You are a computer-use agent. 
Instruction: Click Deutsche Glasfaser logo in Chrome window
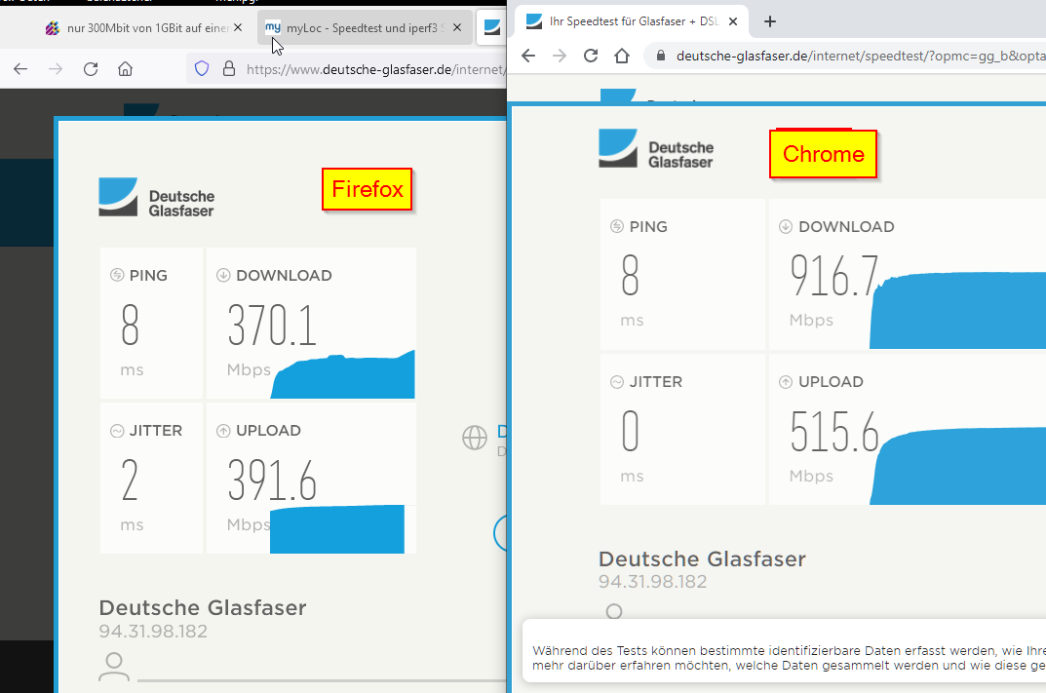coord(656,148)
